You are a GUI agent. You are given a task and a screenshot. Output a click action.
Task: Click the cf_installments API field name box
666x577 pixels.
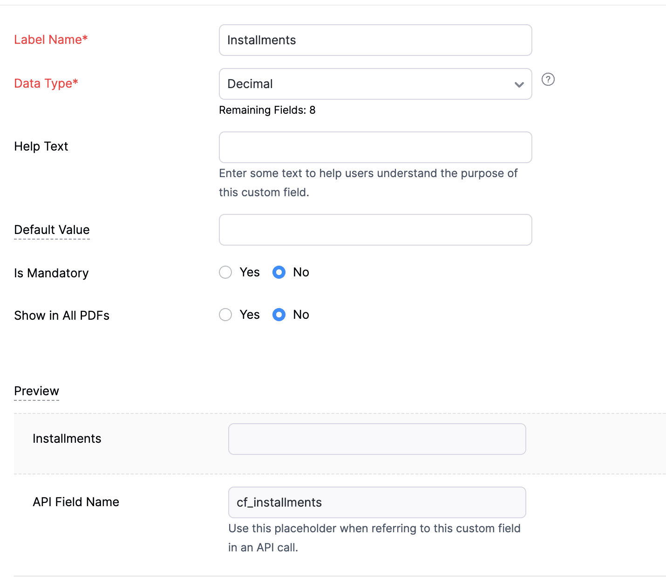[x=377, y=502]
